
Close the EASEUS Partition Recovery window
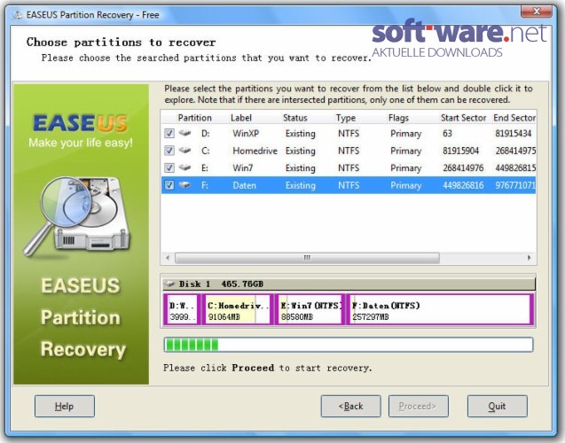(x=537, y=12)
